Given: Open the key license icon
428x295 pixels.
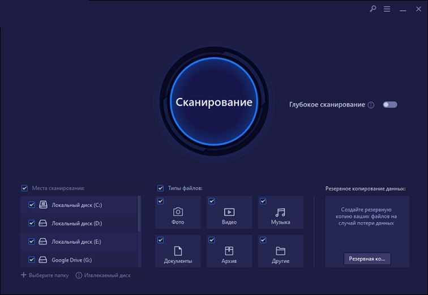Looking at the screenshot, I should [373, 8].
